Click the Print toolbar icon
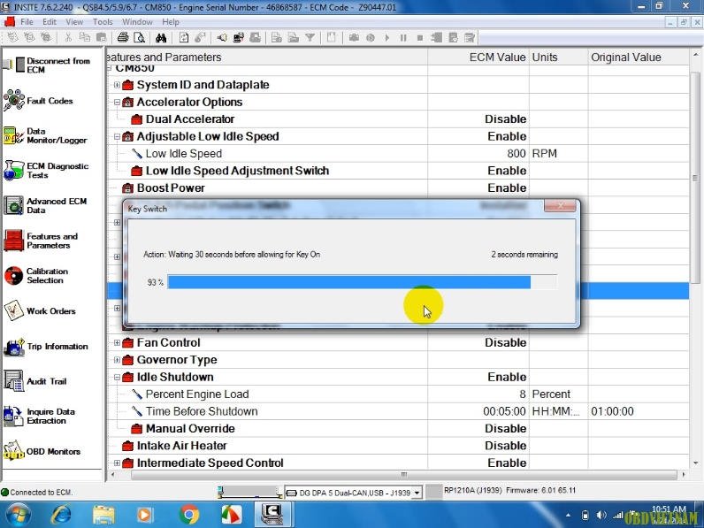 [123, 38]
